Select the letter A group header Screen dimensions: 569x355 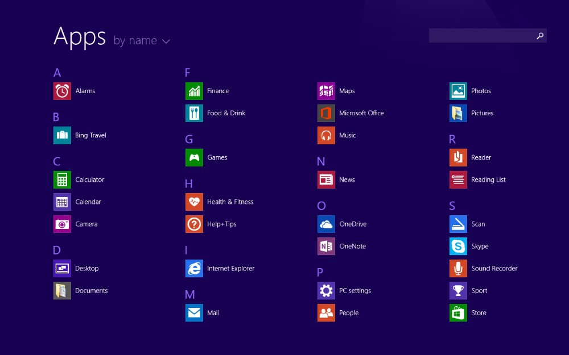point(57,73)
